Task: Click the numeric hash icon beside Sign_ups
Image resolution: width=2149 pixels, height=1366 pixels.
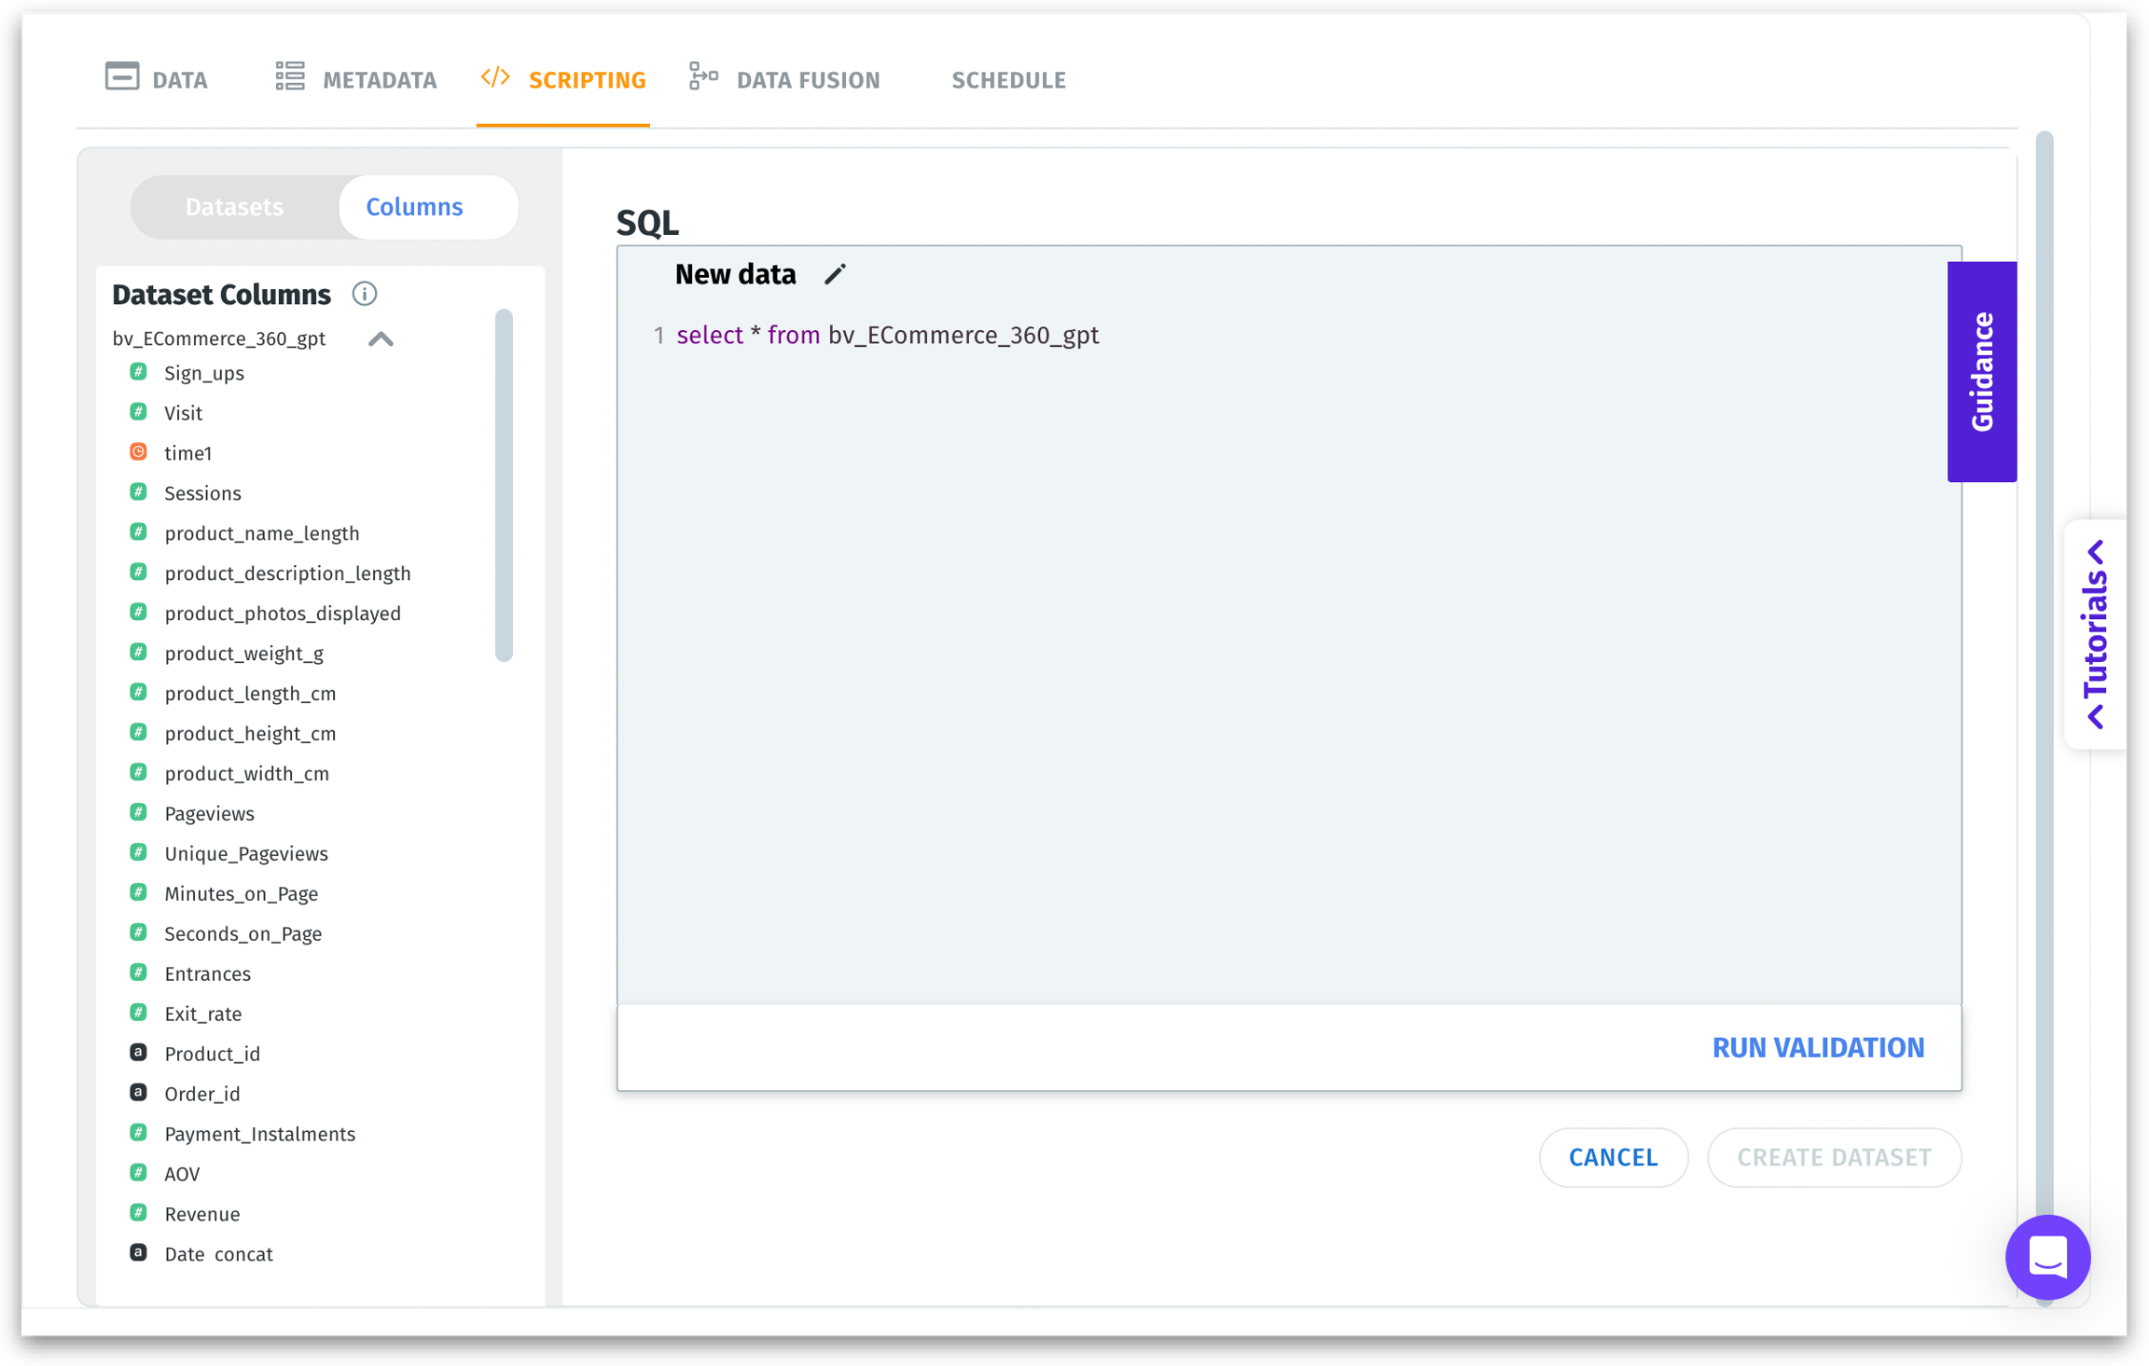Action: (138, 372)
